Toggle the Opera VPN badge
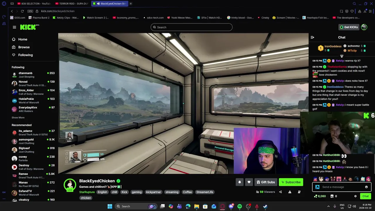Screen dimensions: 375x211 30,11
